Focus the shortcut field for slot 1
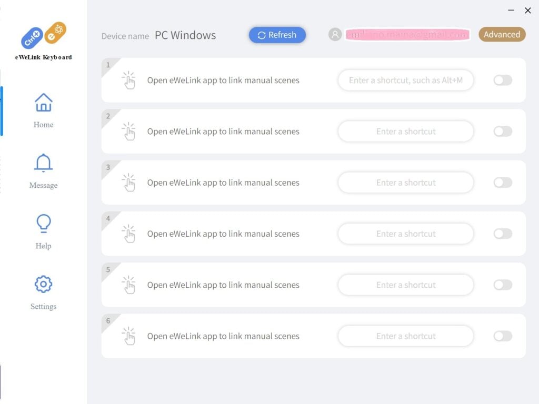The height and width of the screenshot is (404, 539). 406,80
